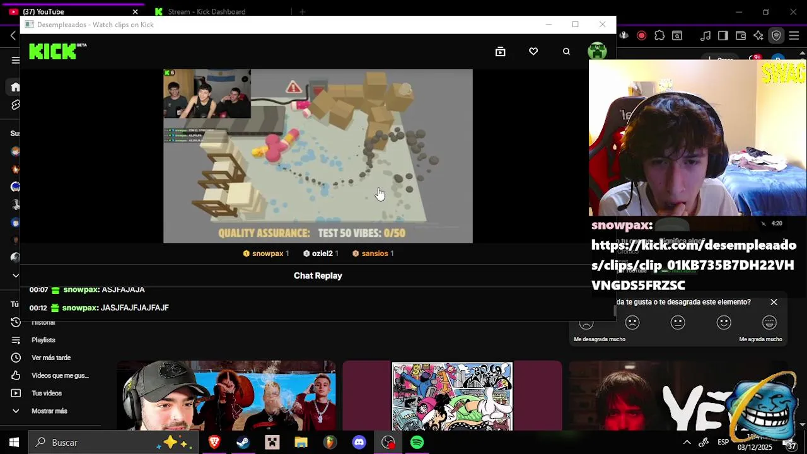Open oziel2 reaction badge under clip

coord(321,253)
